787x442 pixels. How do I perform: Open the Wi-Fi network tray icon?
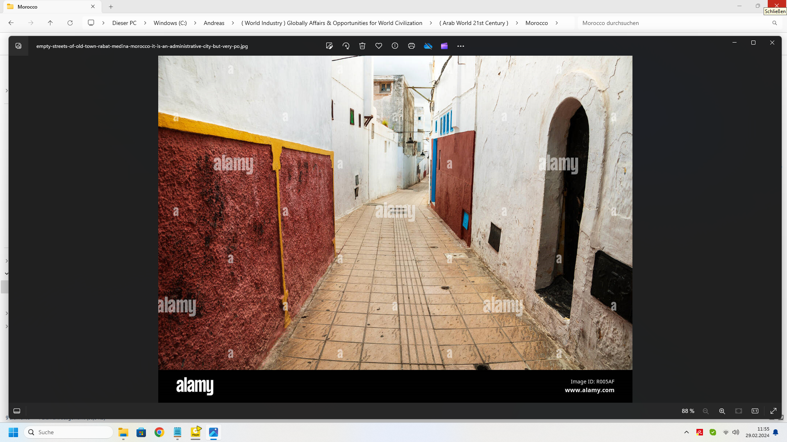[726, 432]
